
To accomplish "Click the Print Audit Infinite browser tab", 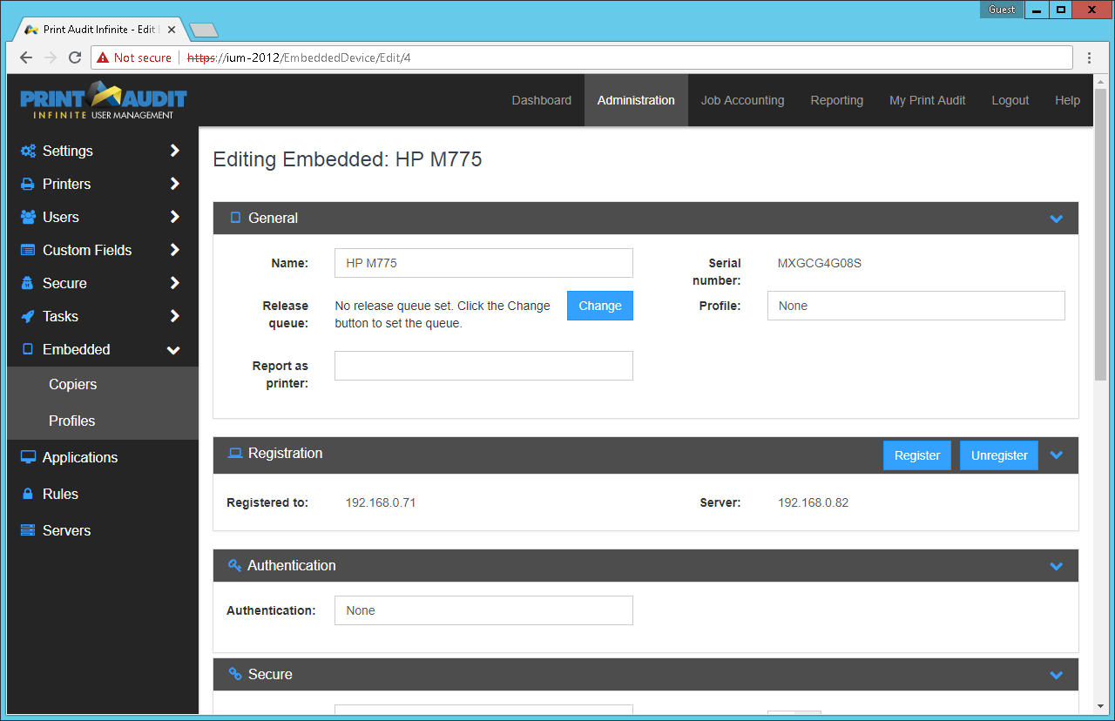I will [98, 30].
